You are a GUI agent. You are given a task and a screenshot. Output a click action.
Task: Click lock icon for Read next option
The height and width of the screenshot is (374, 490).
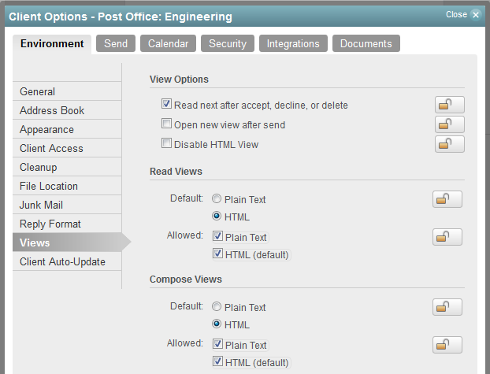pos(449,105)
